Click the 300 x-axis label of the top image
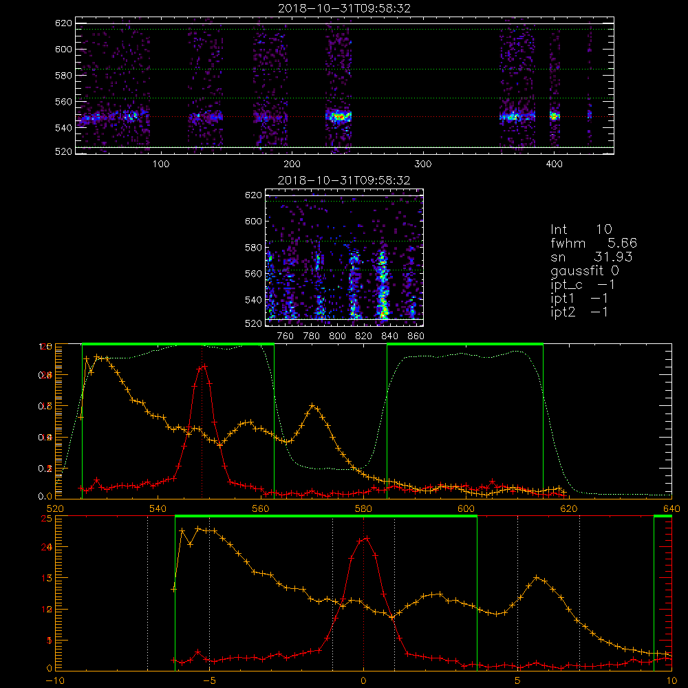 (x=423, y=164)
